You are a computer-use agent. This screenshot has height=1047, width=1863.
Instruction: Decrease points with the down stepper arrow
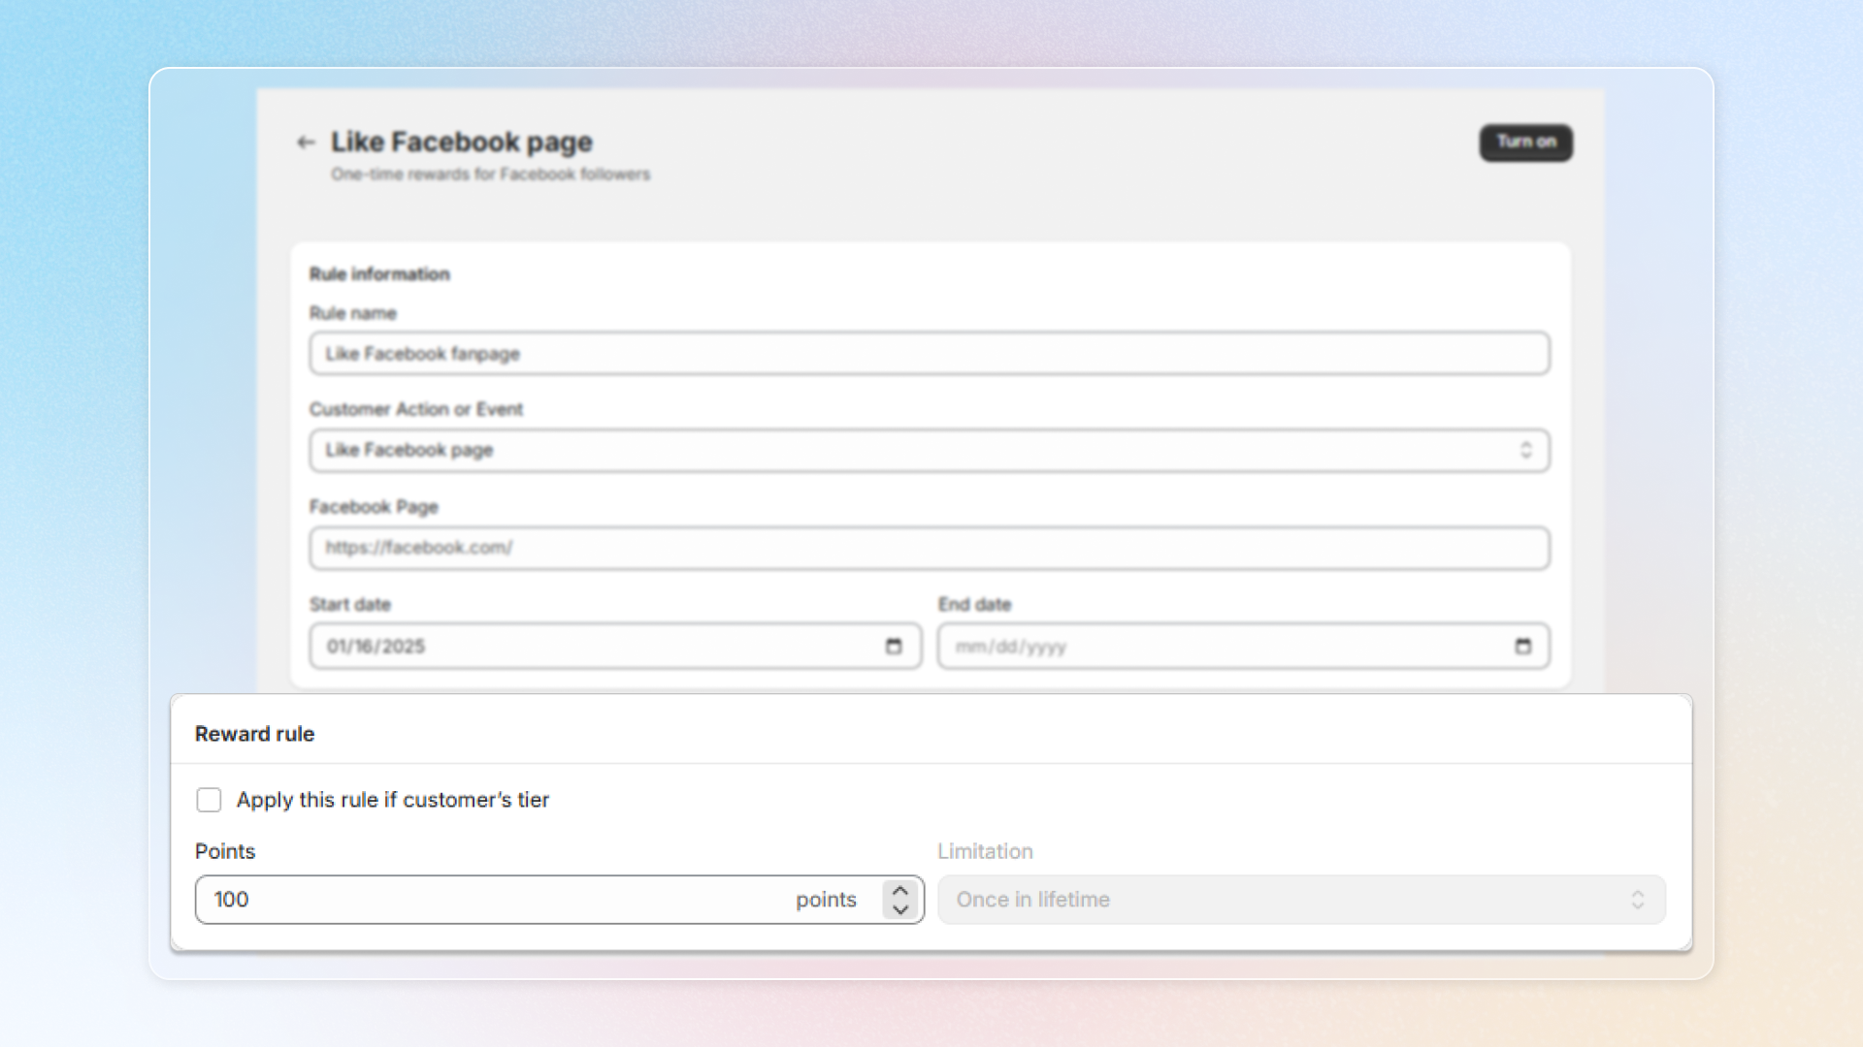pos(900,910)
